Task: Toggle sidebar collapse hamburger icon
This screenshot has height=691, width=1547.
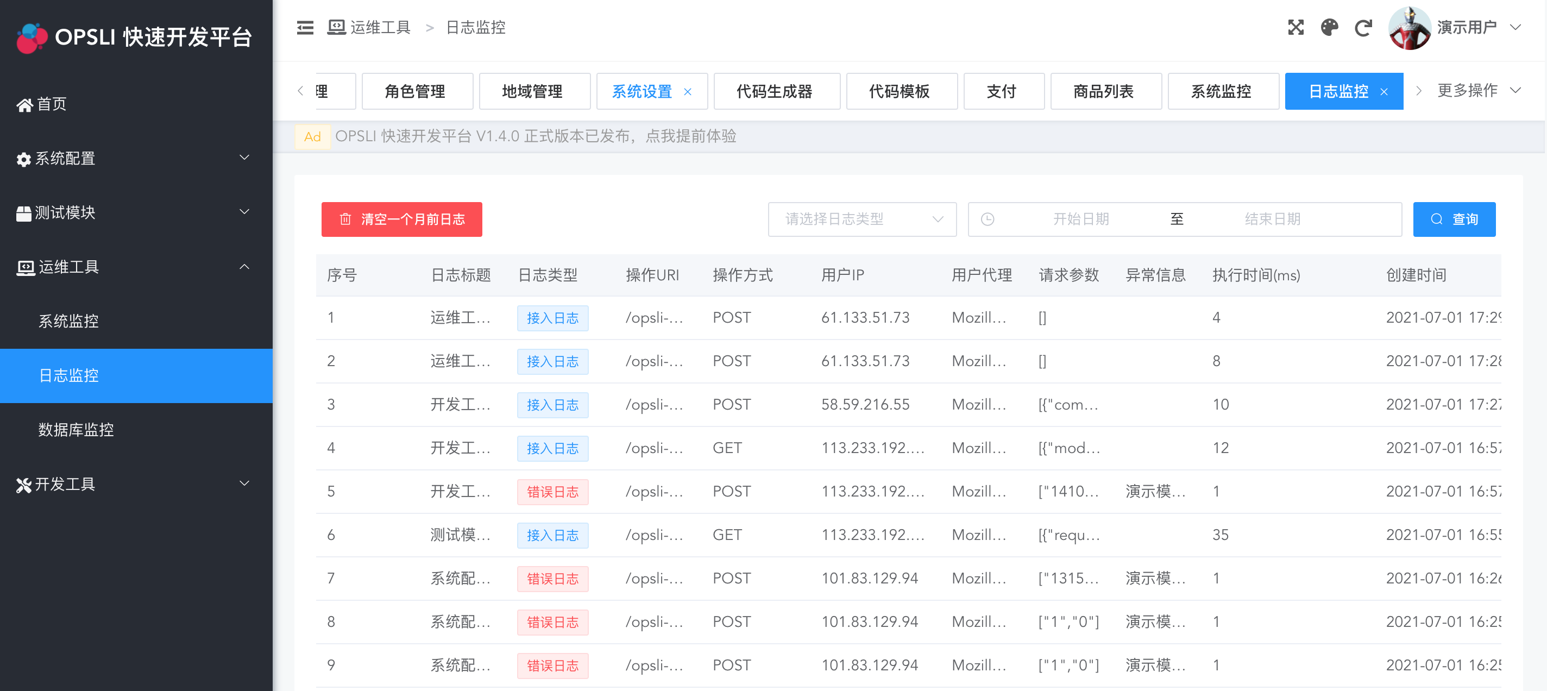Action: [x=305, y=28]
